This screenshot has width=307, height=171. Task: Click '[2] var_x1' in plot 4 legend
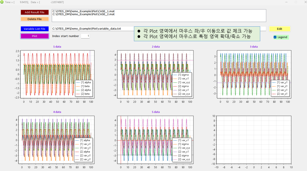[x=85, y=156]
